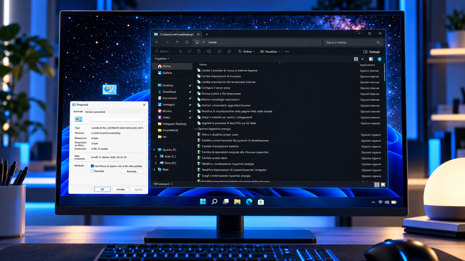Open the Ordina sort dropdown
The width and height of the screenshot is (465, 261).
point(246,52)
